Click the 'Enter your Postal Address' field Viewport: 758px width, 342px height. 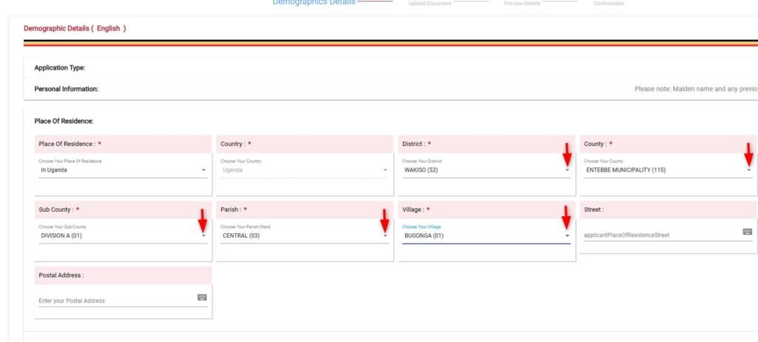coord(115,301)
